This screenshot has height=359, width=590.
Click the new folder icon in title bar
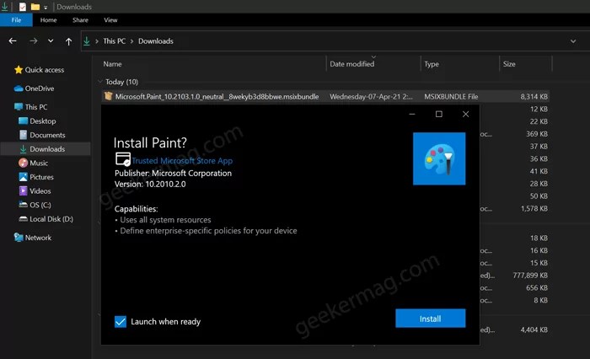(35, 7)
